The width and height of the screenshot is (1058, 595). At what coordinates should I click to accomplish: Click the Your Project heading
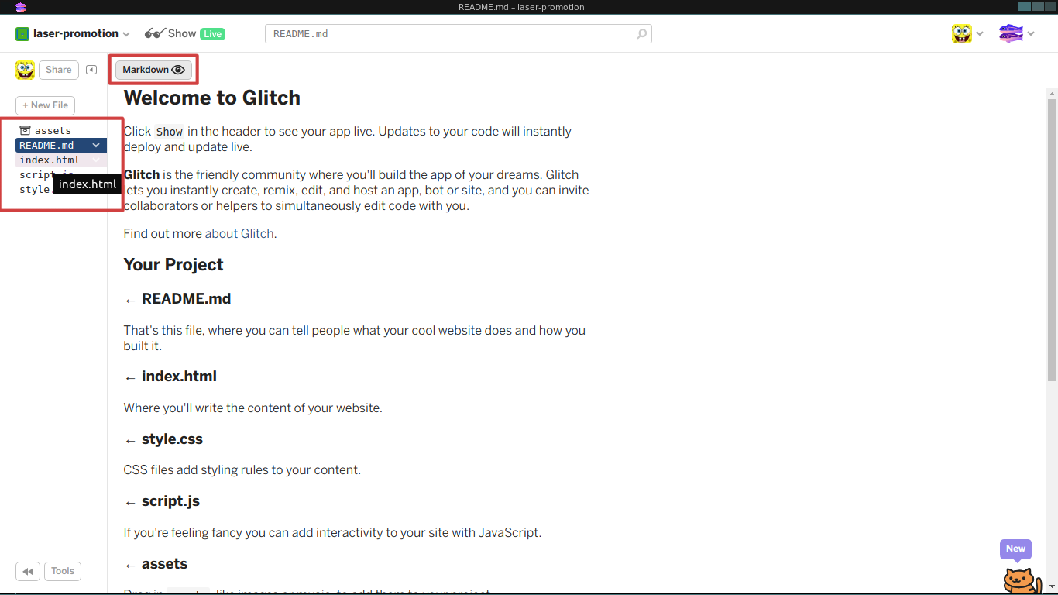pos(173,264)
